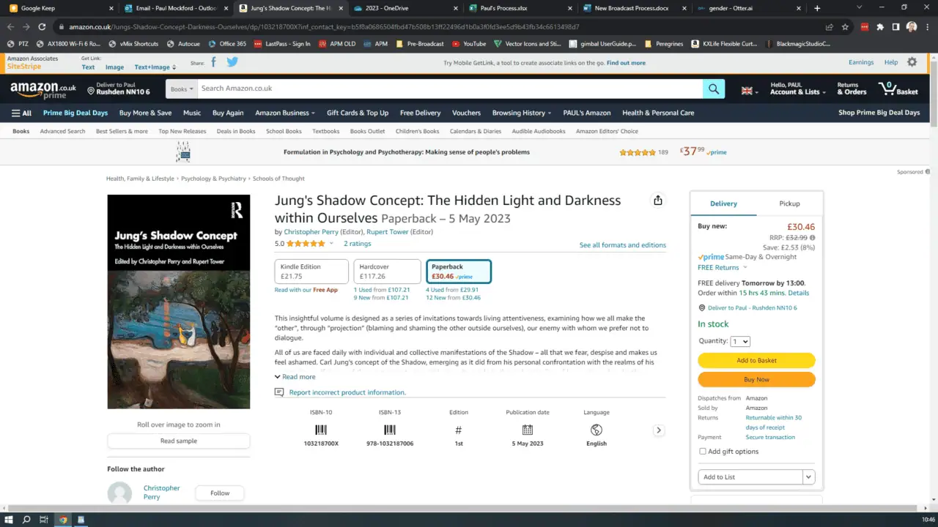The image size is (938, 527).
Task: Click the Amazon search magnifier button
Action: pyautogui.click(x=714, y=89)
